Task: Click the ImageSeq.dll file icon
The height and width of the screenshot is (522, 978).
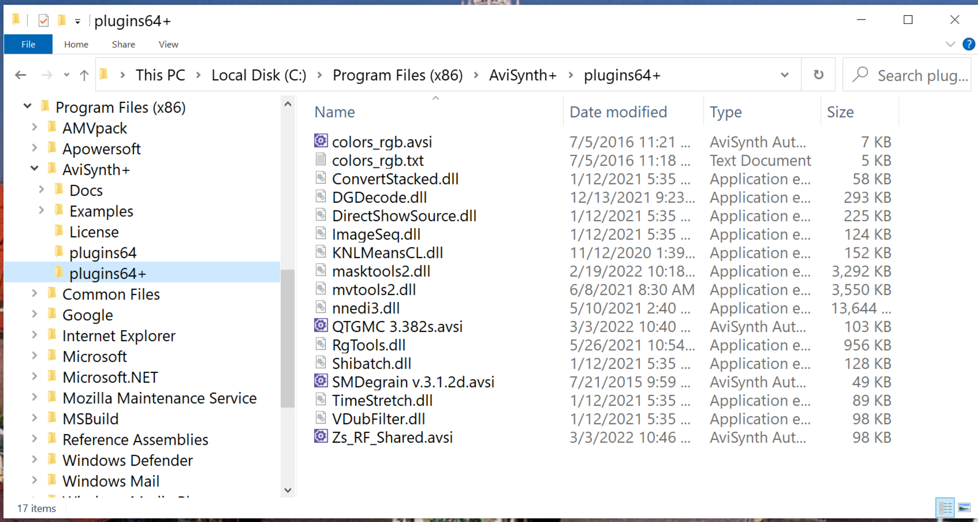Action: (x=321, y=233)
